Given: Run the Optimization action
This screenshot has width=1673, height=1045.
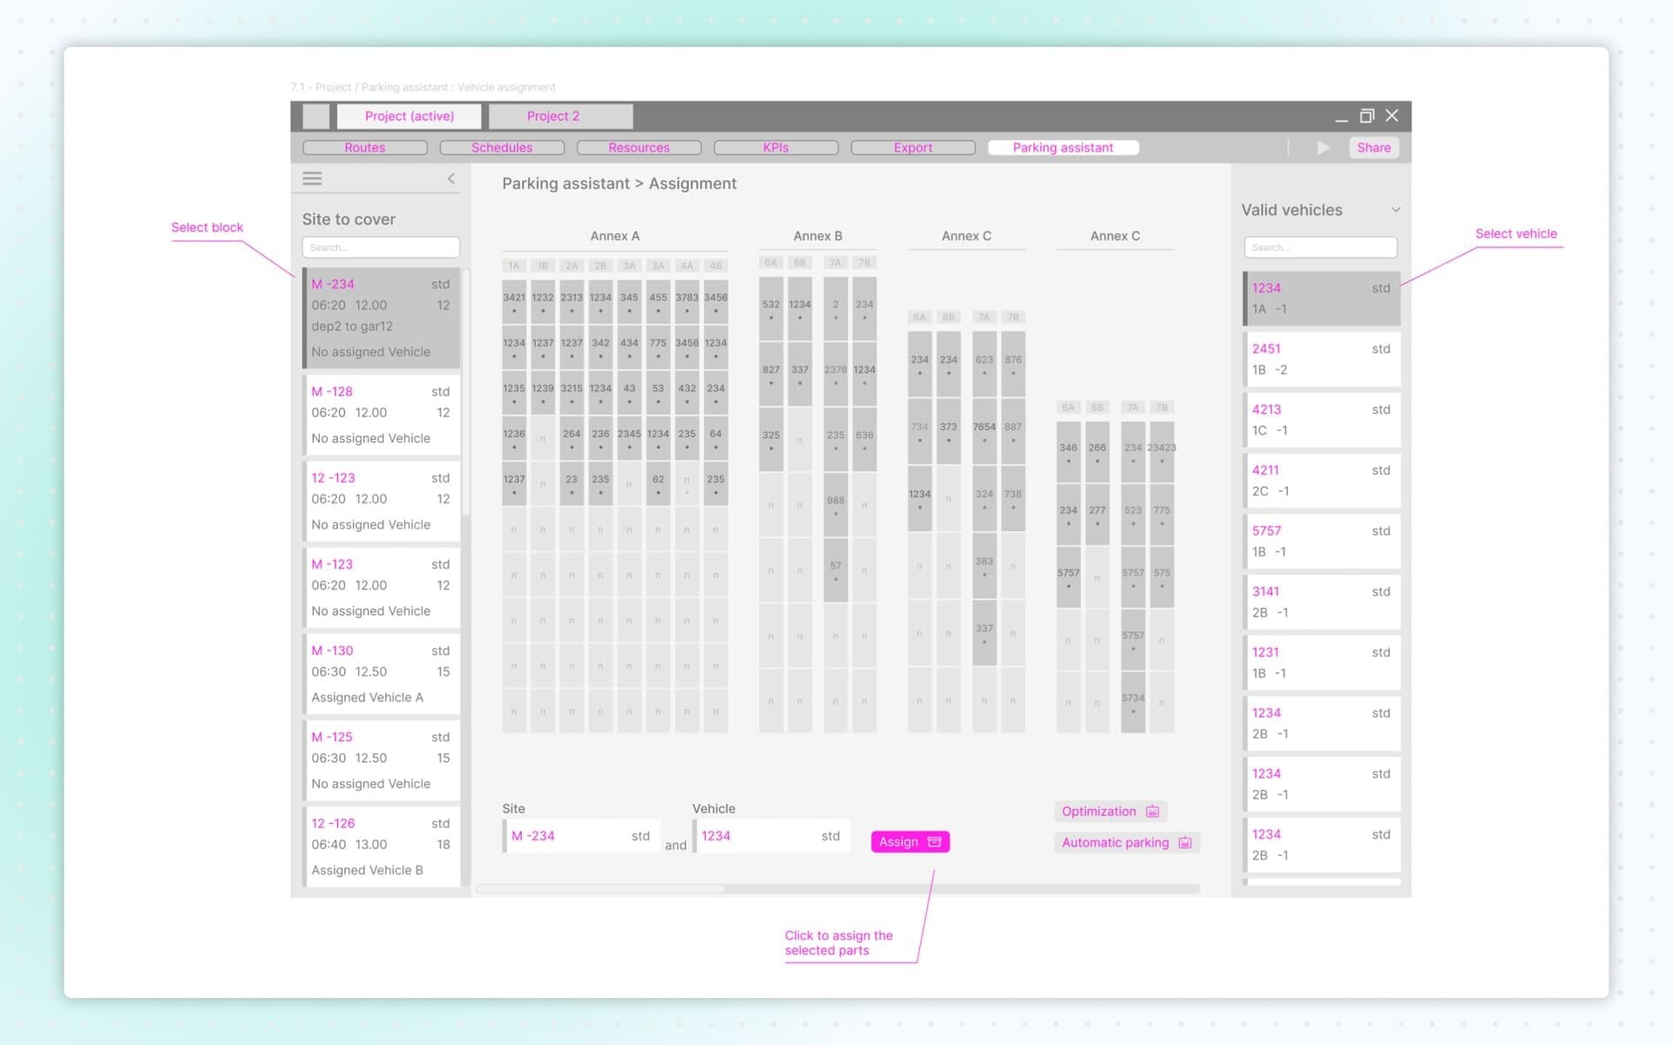Looking at the screenshot, I should pyautogui.click(x=1109, y=812).
